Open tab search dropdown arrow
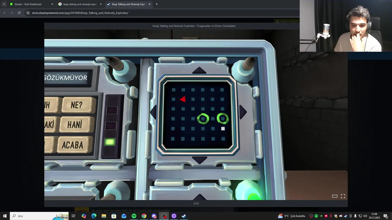 click(x=4, y=4)
